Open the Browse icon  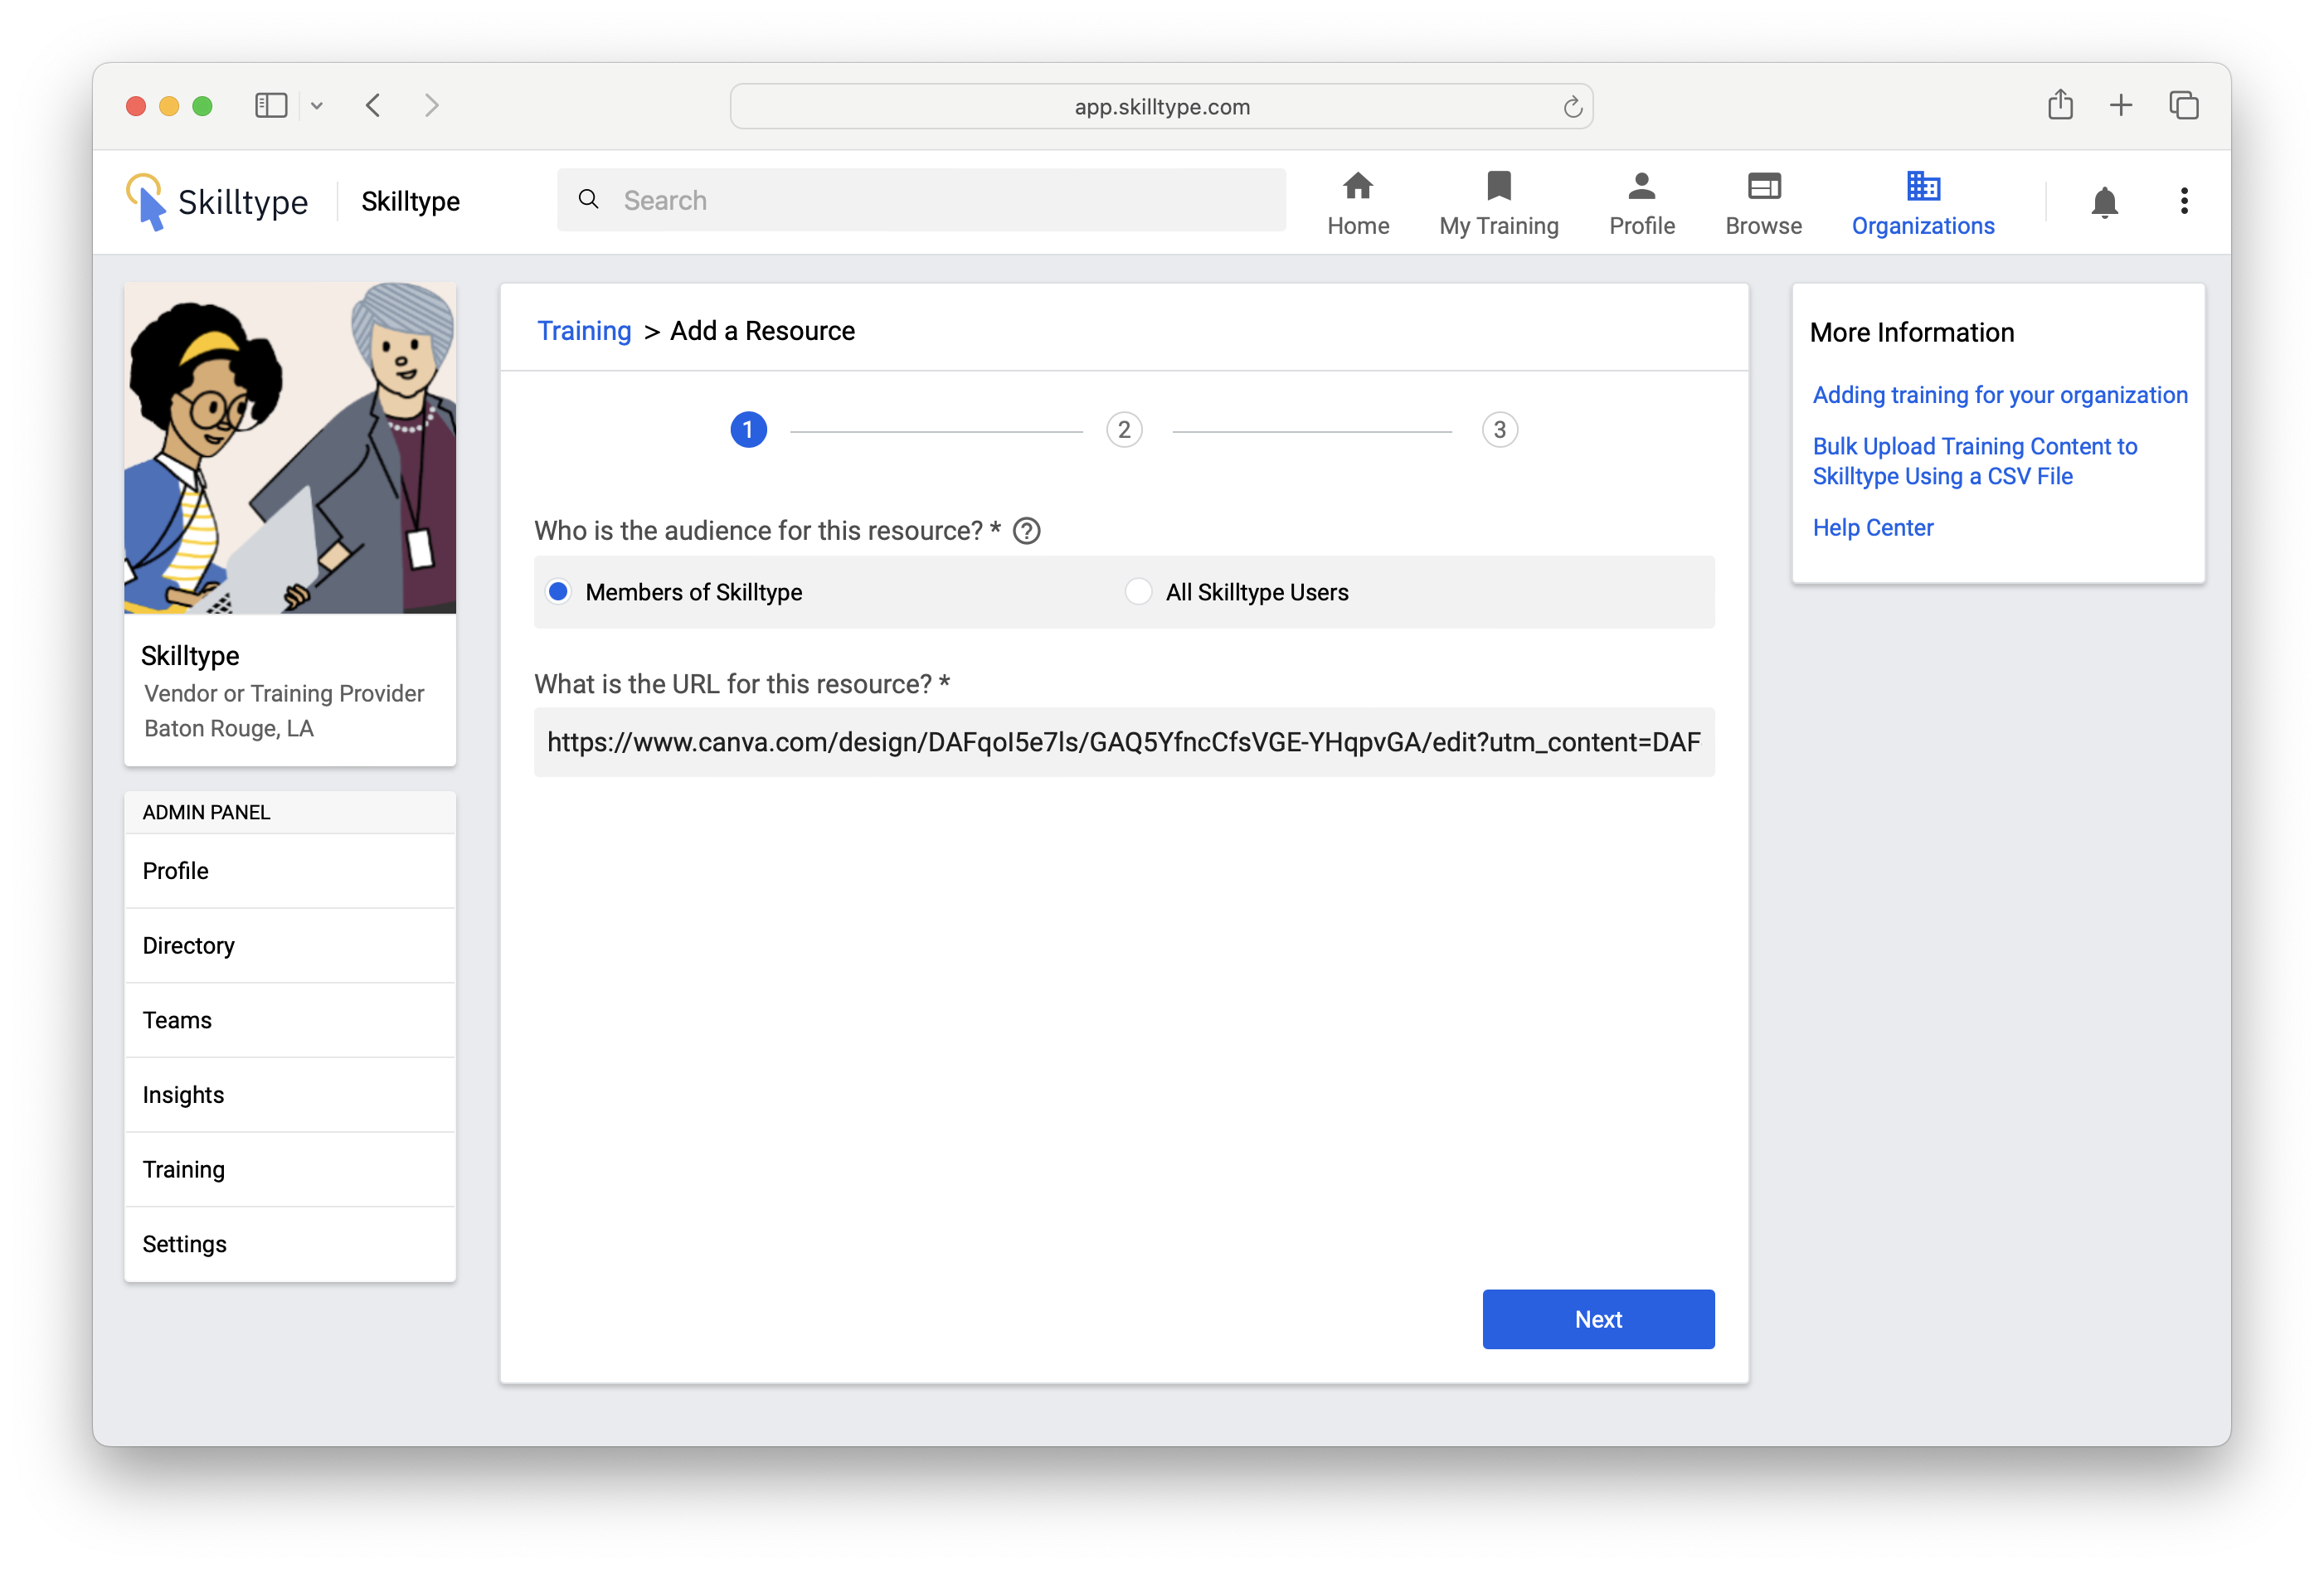point(1763,186)
